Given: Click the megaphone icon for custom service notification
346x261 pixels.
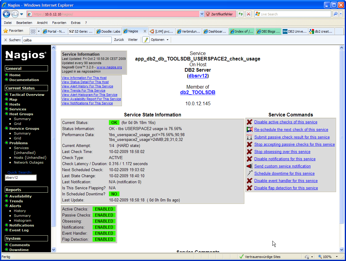Looking at the screenshot, I should (x=249, y=166).
